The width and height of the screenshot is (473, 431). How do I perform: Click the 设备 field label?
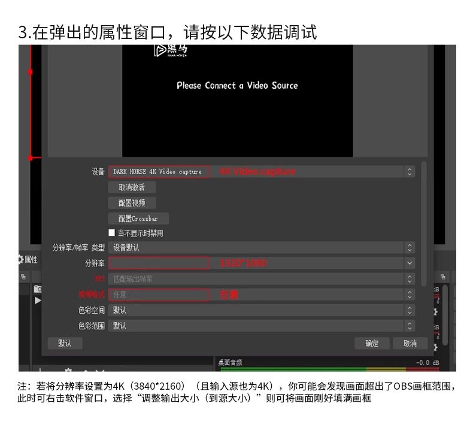pos(98,172)
